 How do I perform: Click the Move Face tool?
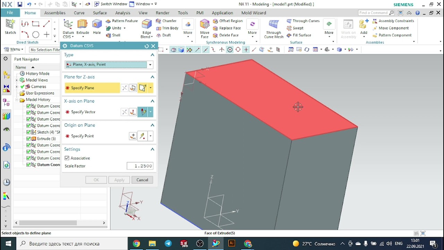[205, 28]
